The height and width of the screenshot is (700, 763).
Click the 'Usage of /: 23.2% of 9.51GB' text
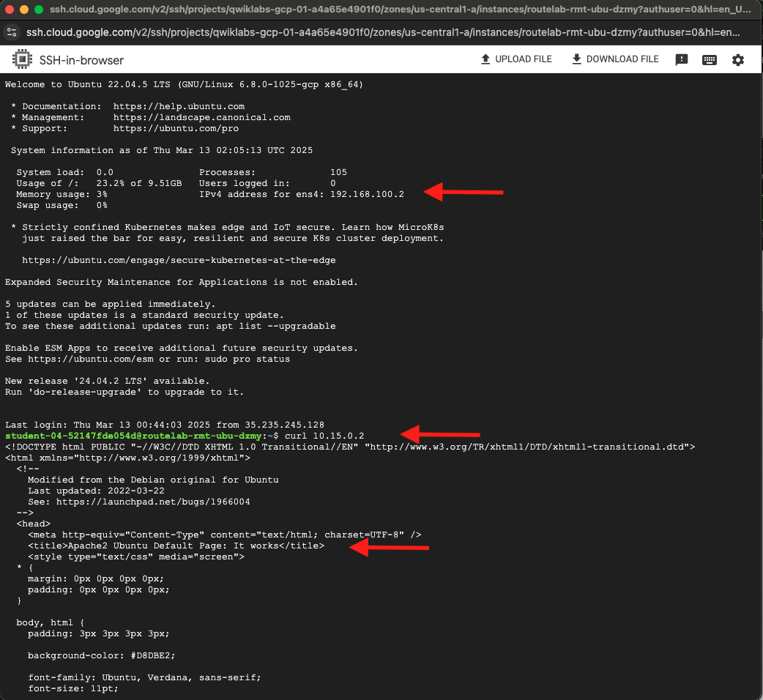point(99,183)
